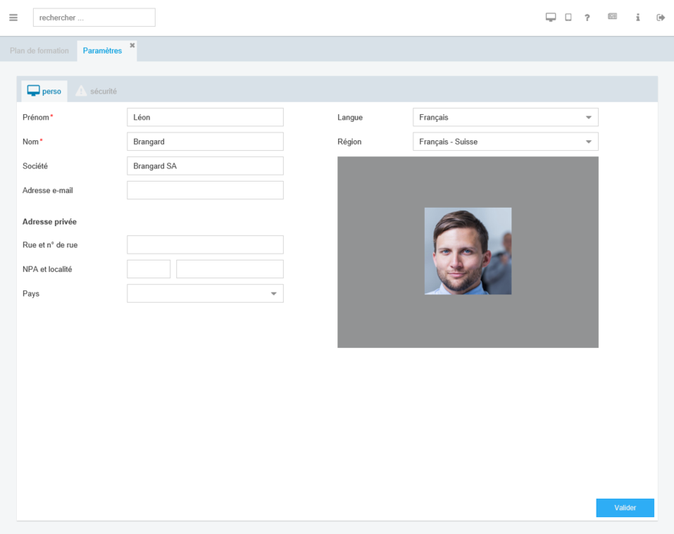The width and height of the screenshot is (674, 534).
Task: Click the tablet view icon
Action: click(568, 18)
